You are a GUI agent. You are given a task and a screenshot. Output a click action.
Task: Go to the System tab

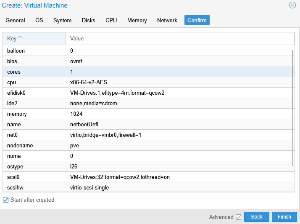point(62,20)
